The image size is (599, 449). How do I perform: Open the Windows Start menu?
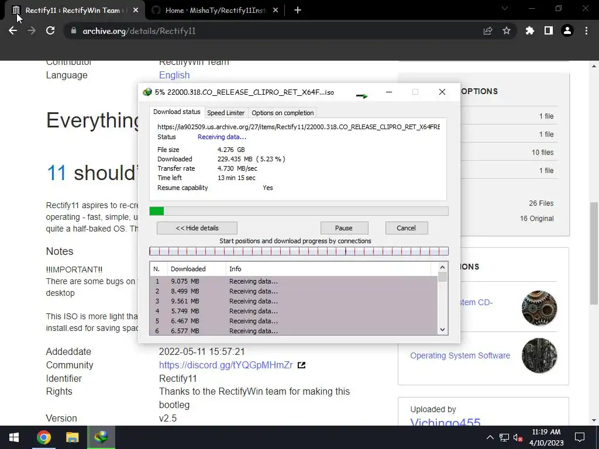[14, 437]
